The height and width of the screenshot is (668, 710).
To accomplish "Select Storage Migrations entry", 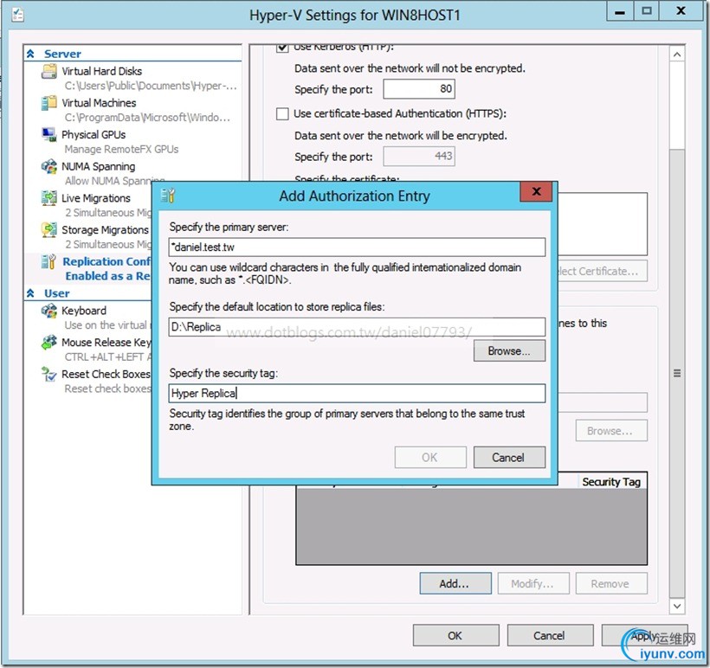I will [x=105, y=230].
